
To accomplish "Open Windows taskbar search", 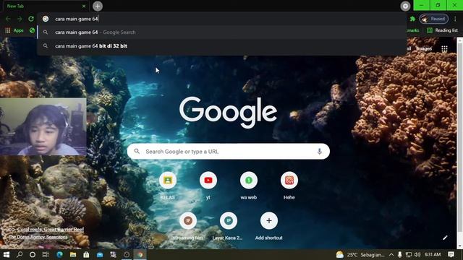I will click(20, 255).
